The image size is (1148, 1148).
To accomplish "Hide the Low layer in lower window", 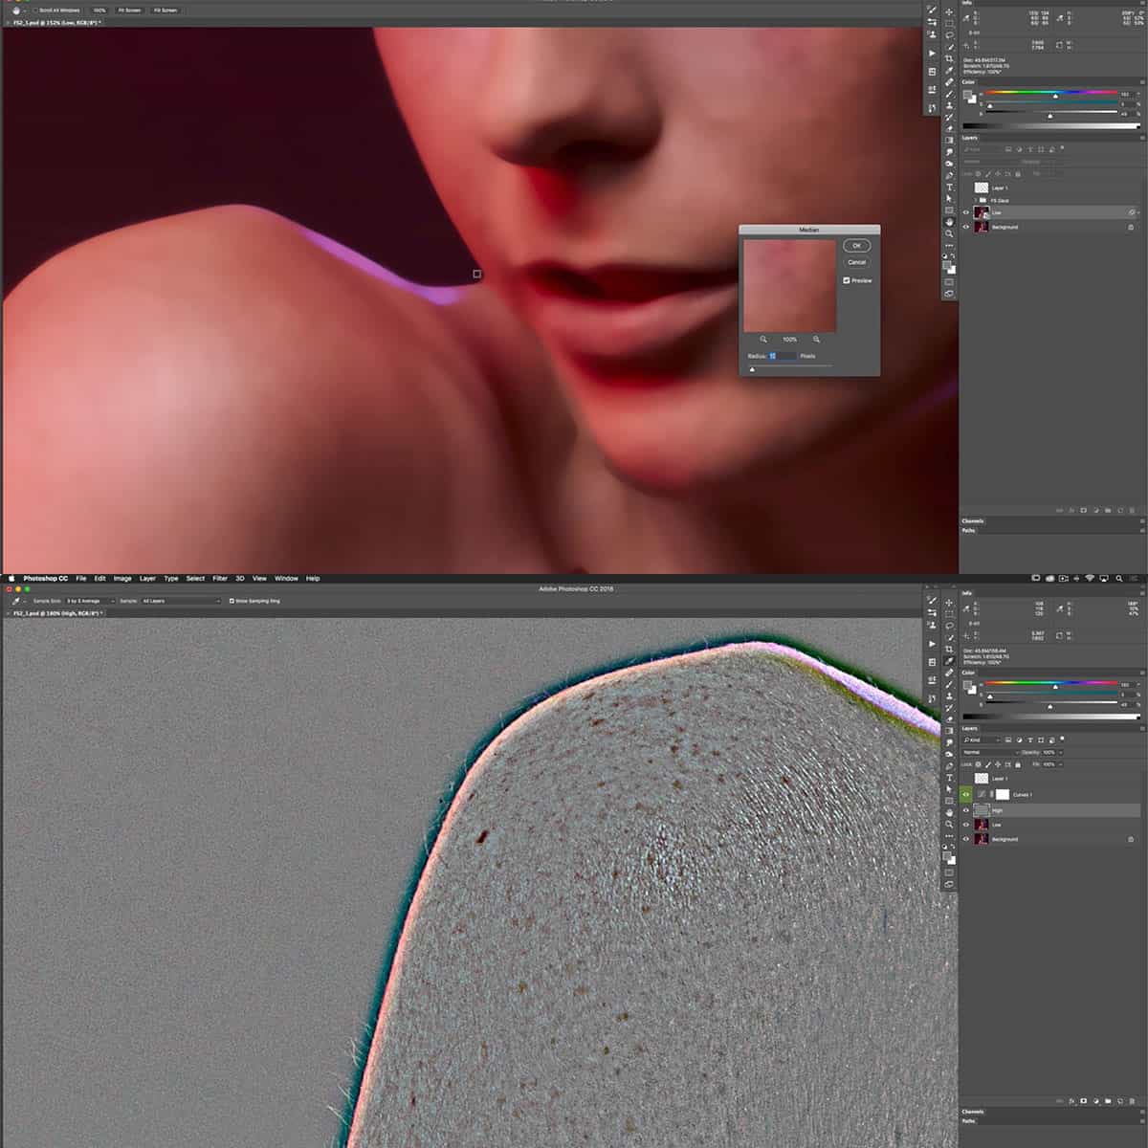I will 966,825.
